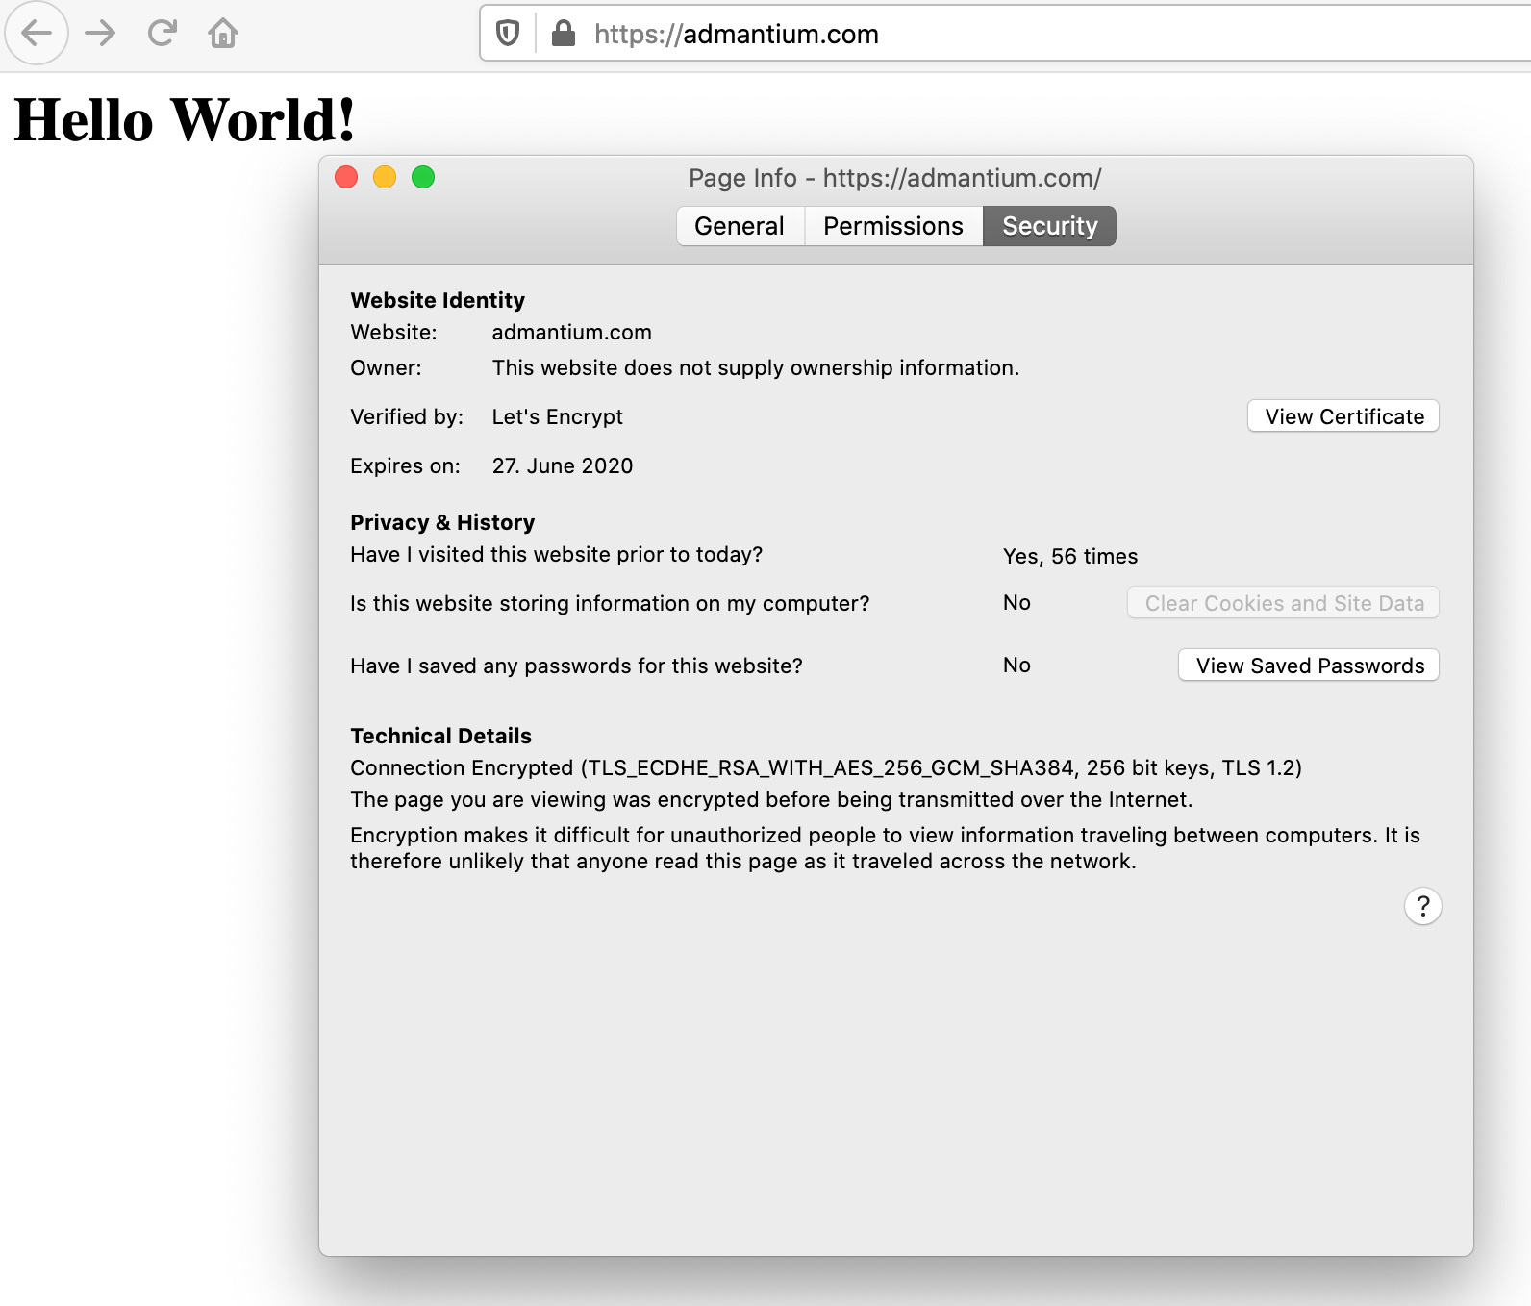Click the Hello World! heading
The width and height of the screenshot is (1531, 1306).
185,120
